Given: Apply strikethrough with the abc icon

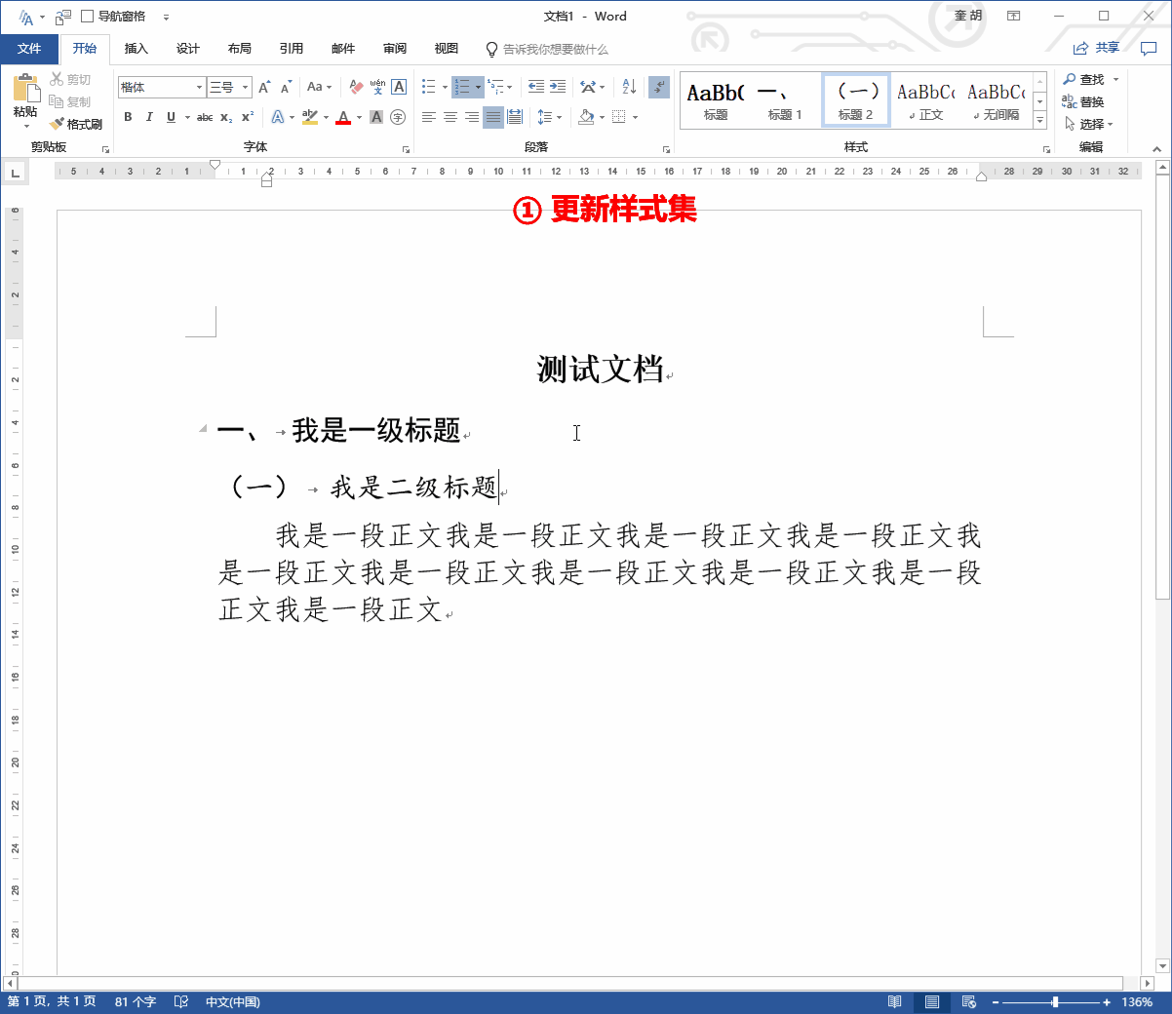Looking at the screenshot, I should pyautogui.click(x=205, y=117).
